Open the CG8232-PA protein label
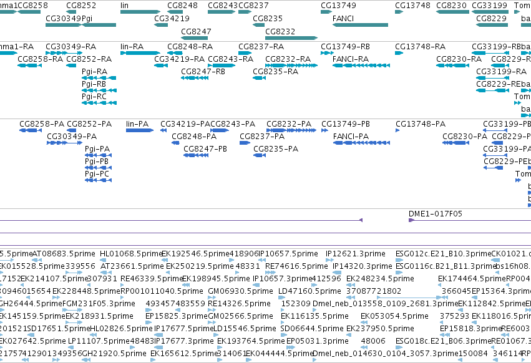Image resolution: width=531 pixels, height=363 pixels. pos(289,124)
